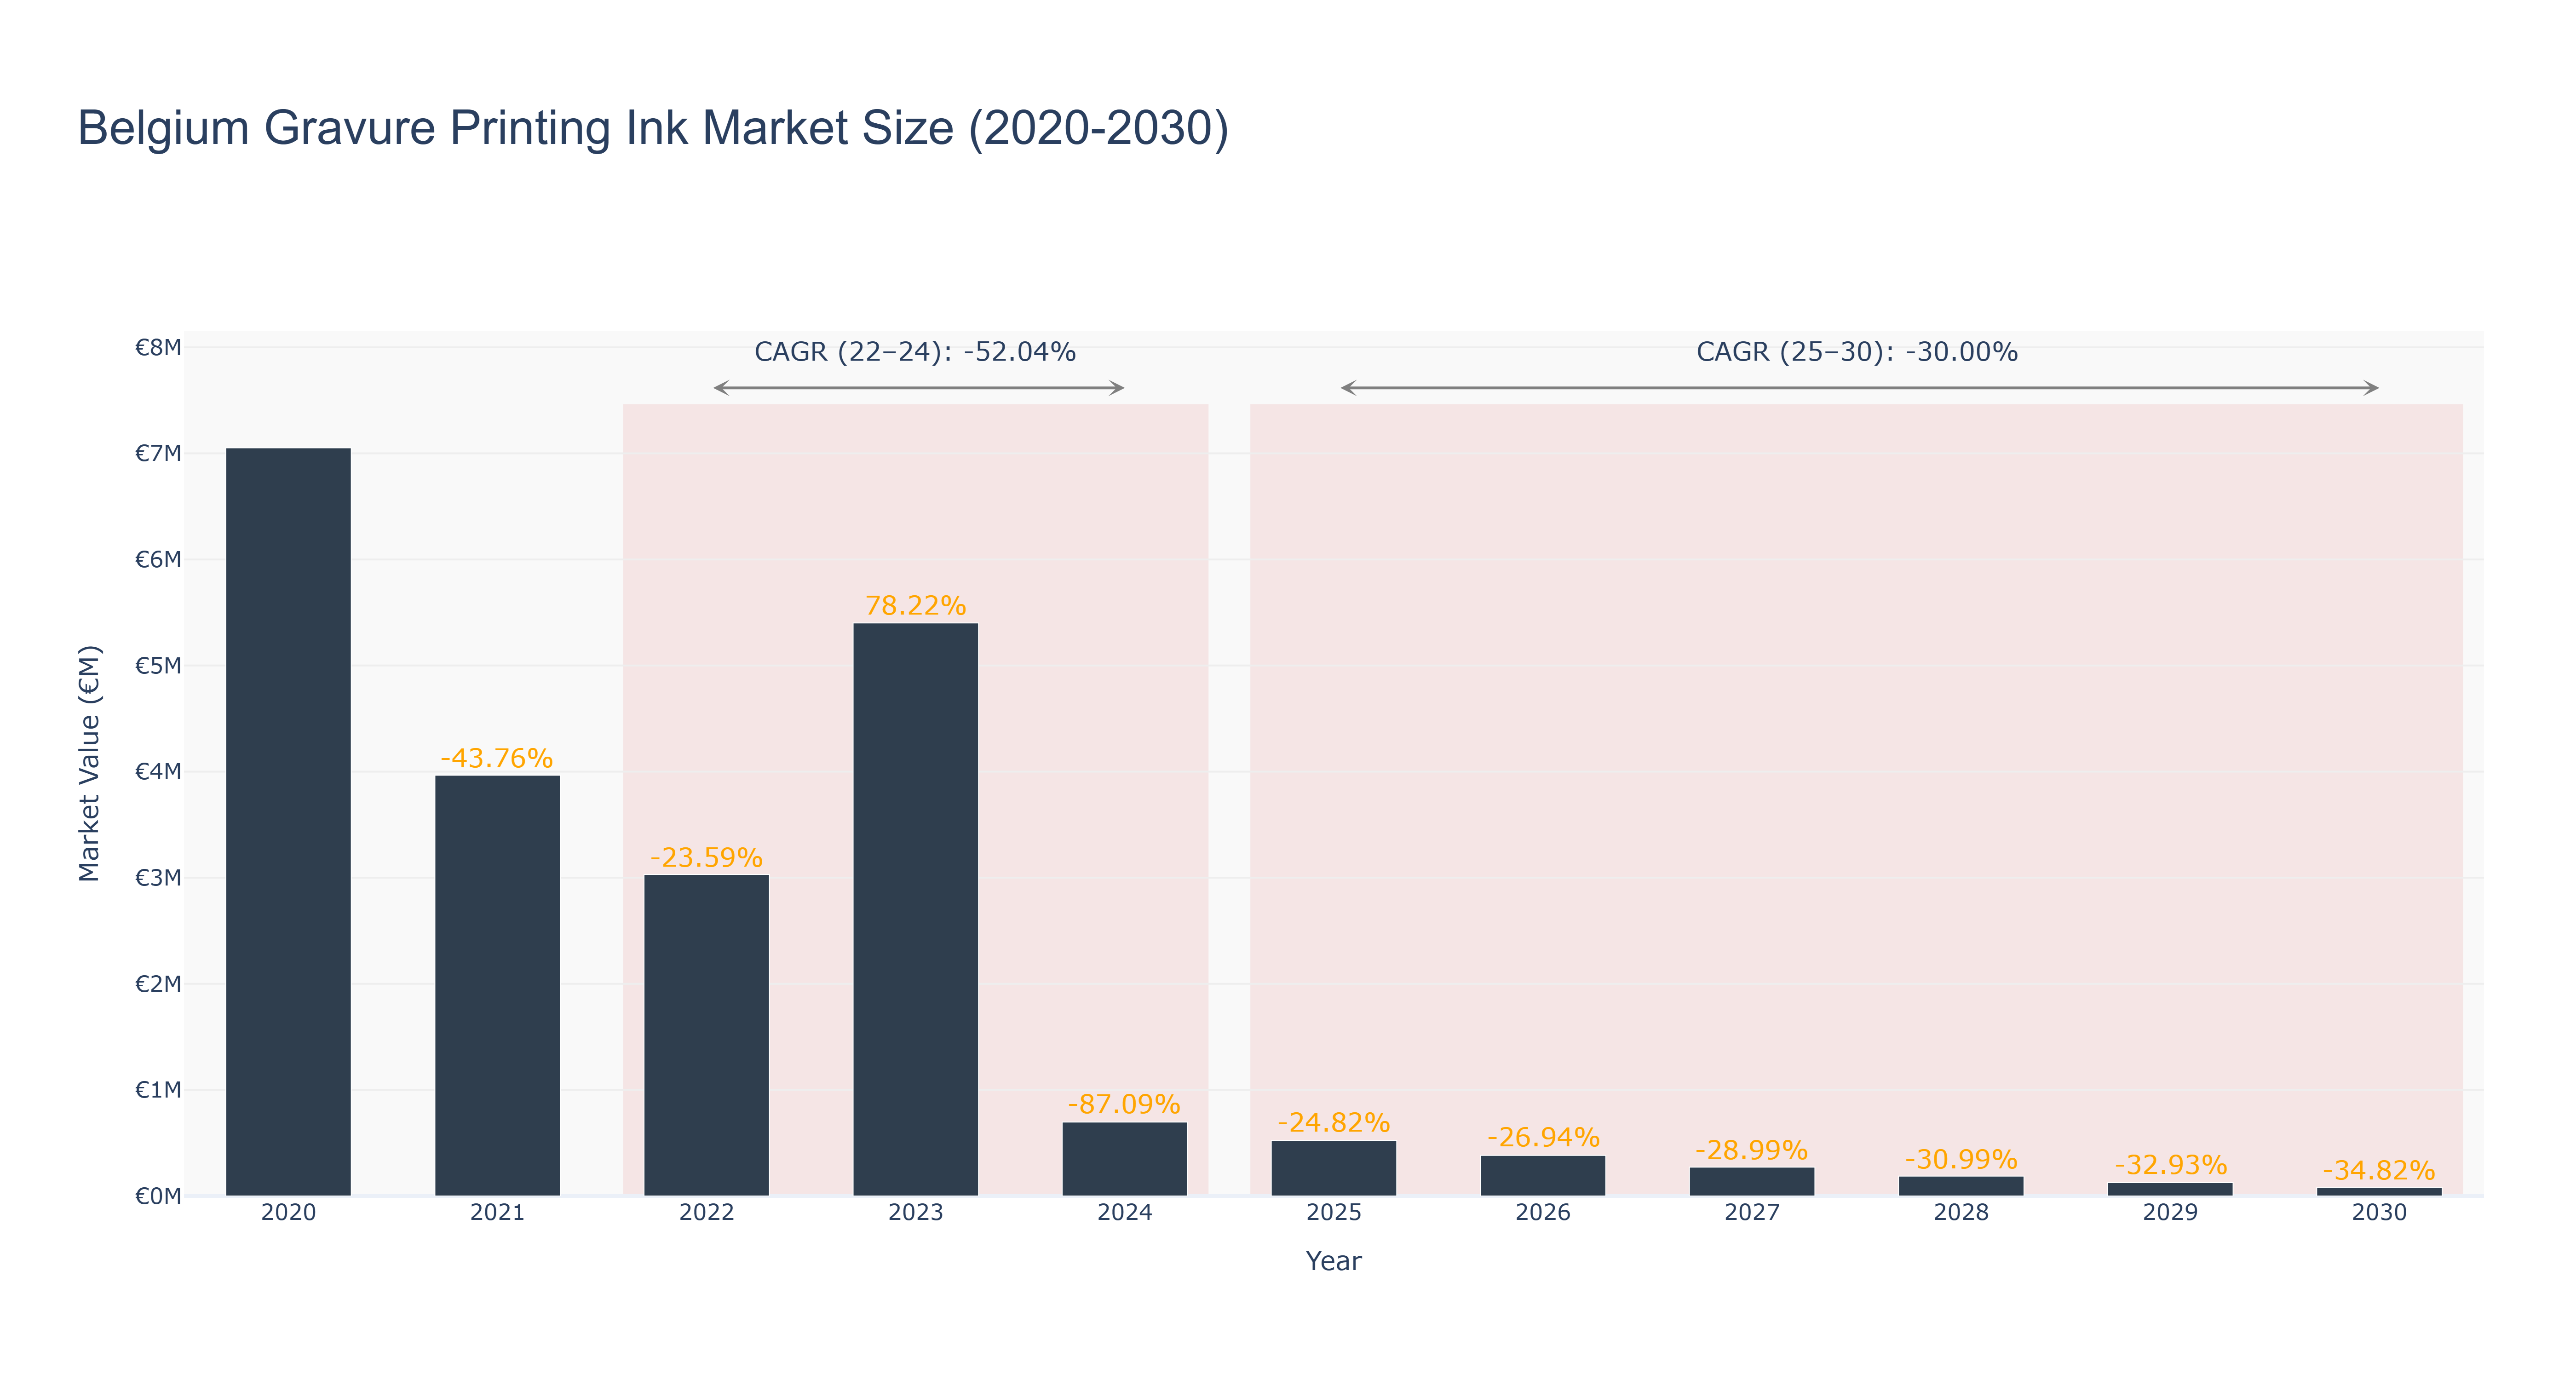Click the 2026 market value bar
Image resolution: width=2576 pixels, height=1380 pixels.
coord(1542,1176)
